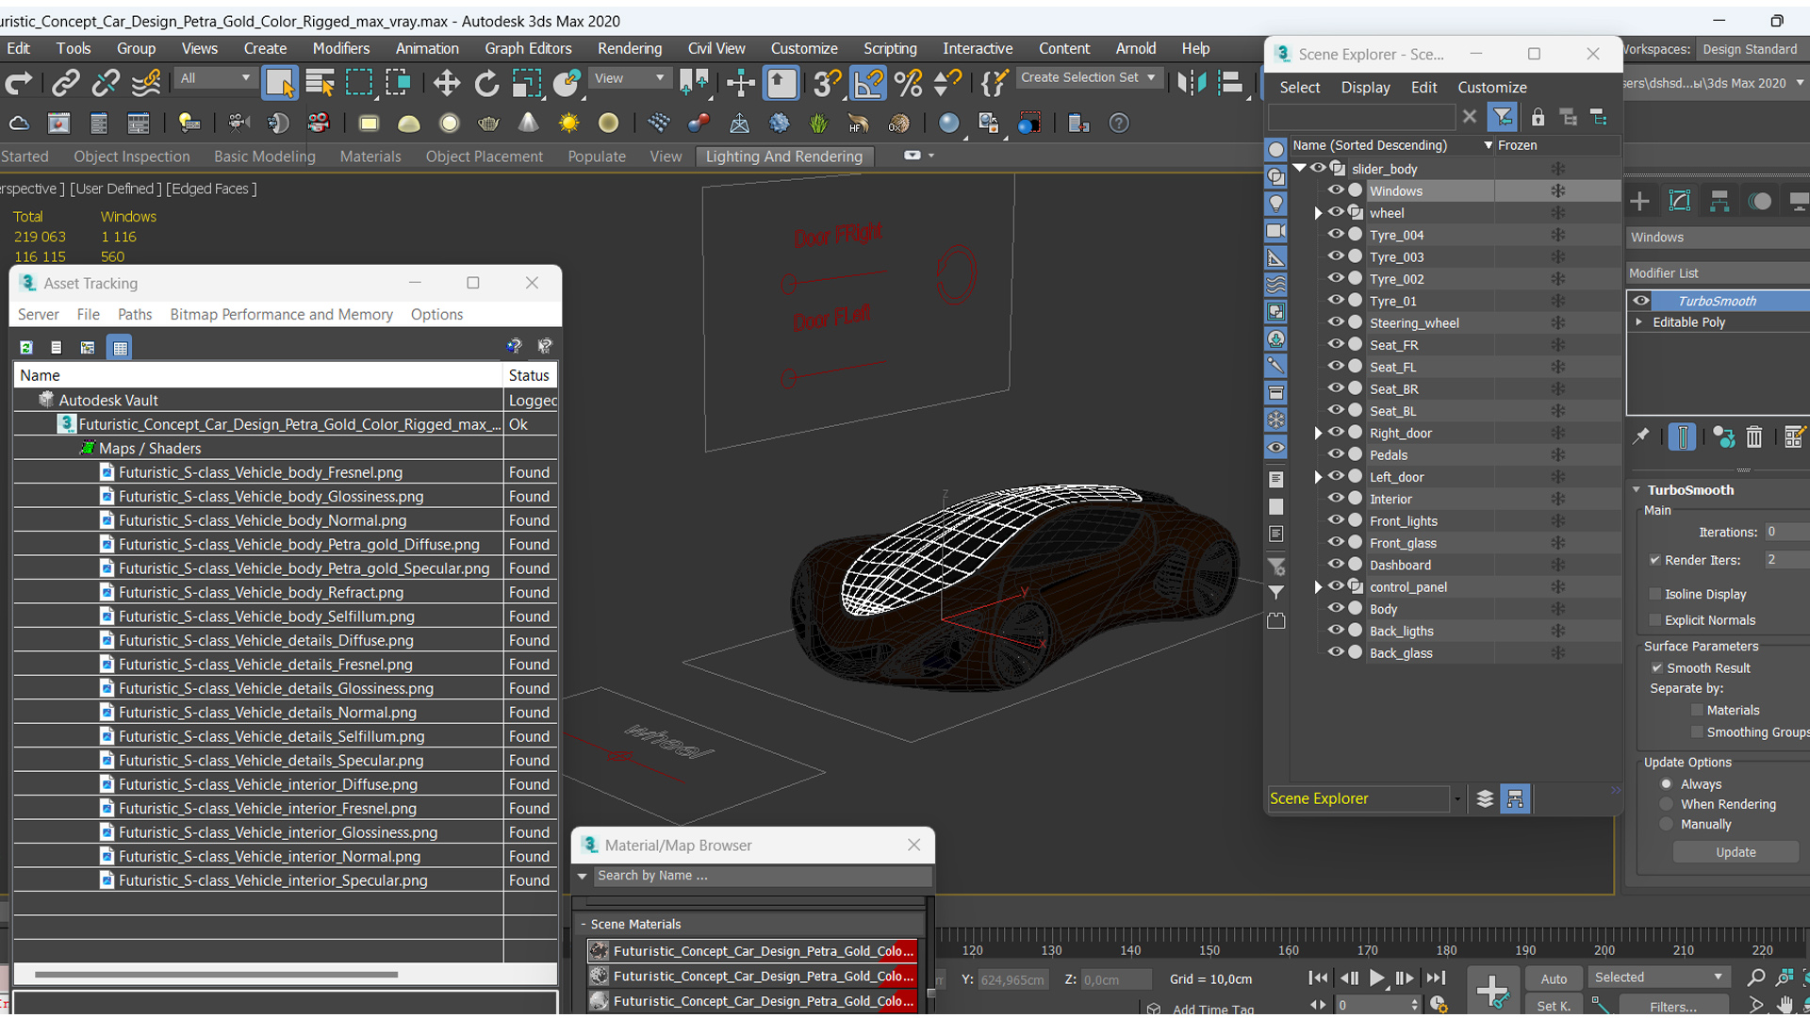Click the Time Configuration icon
The image size is (1810, 1018).
point(1439,1005)
